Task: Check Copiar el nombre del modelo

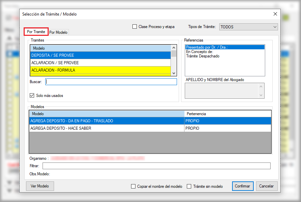Action: pyautogui.click(x=133, y=186)
